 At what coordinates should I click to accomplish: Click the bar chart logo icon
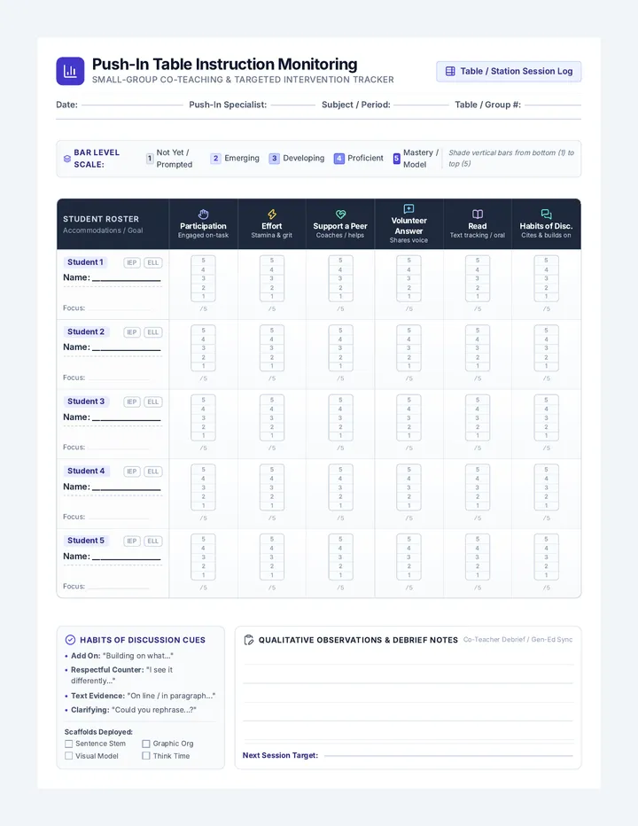coord(70,71)
